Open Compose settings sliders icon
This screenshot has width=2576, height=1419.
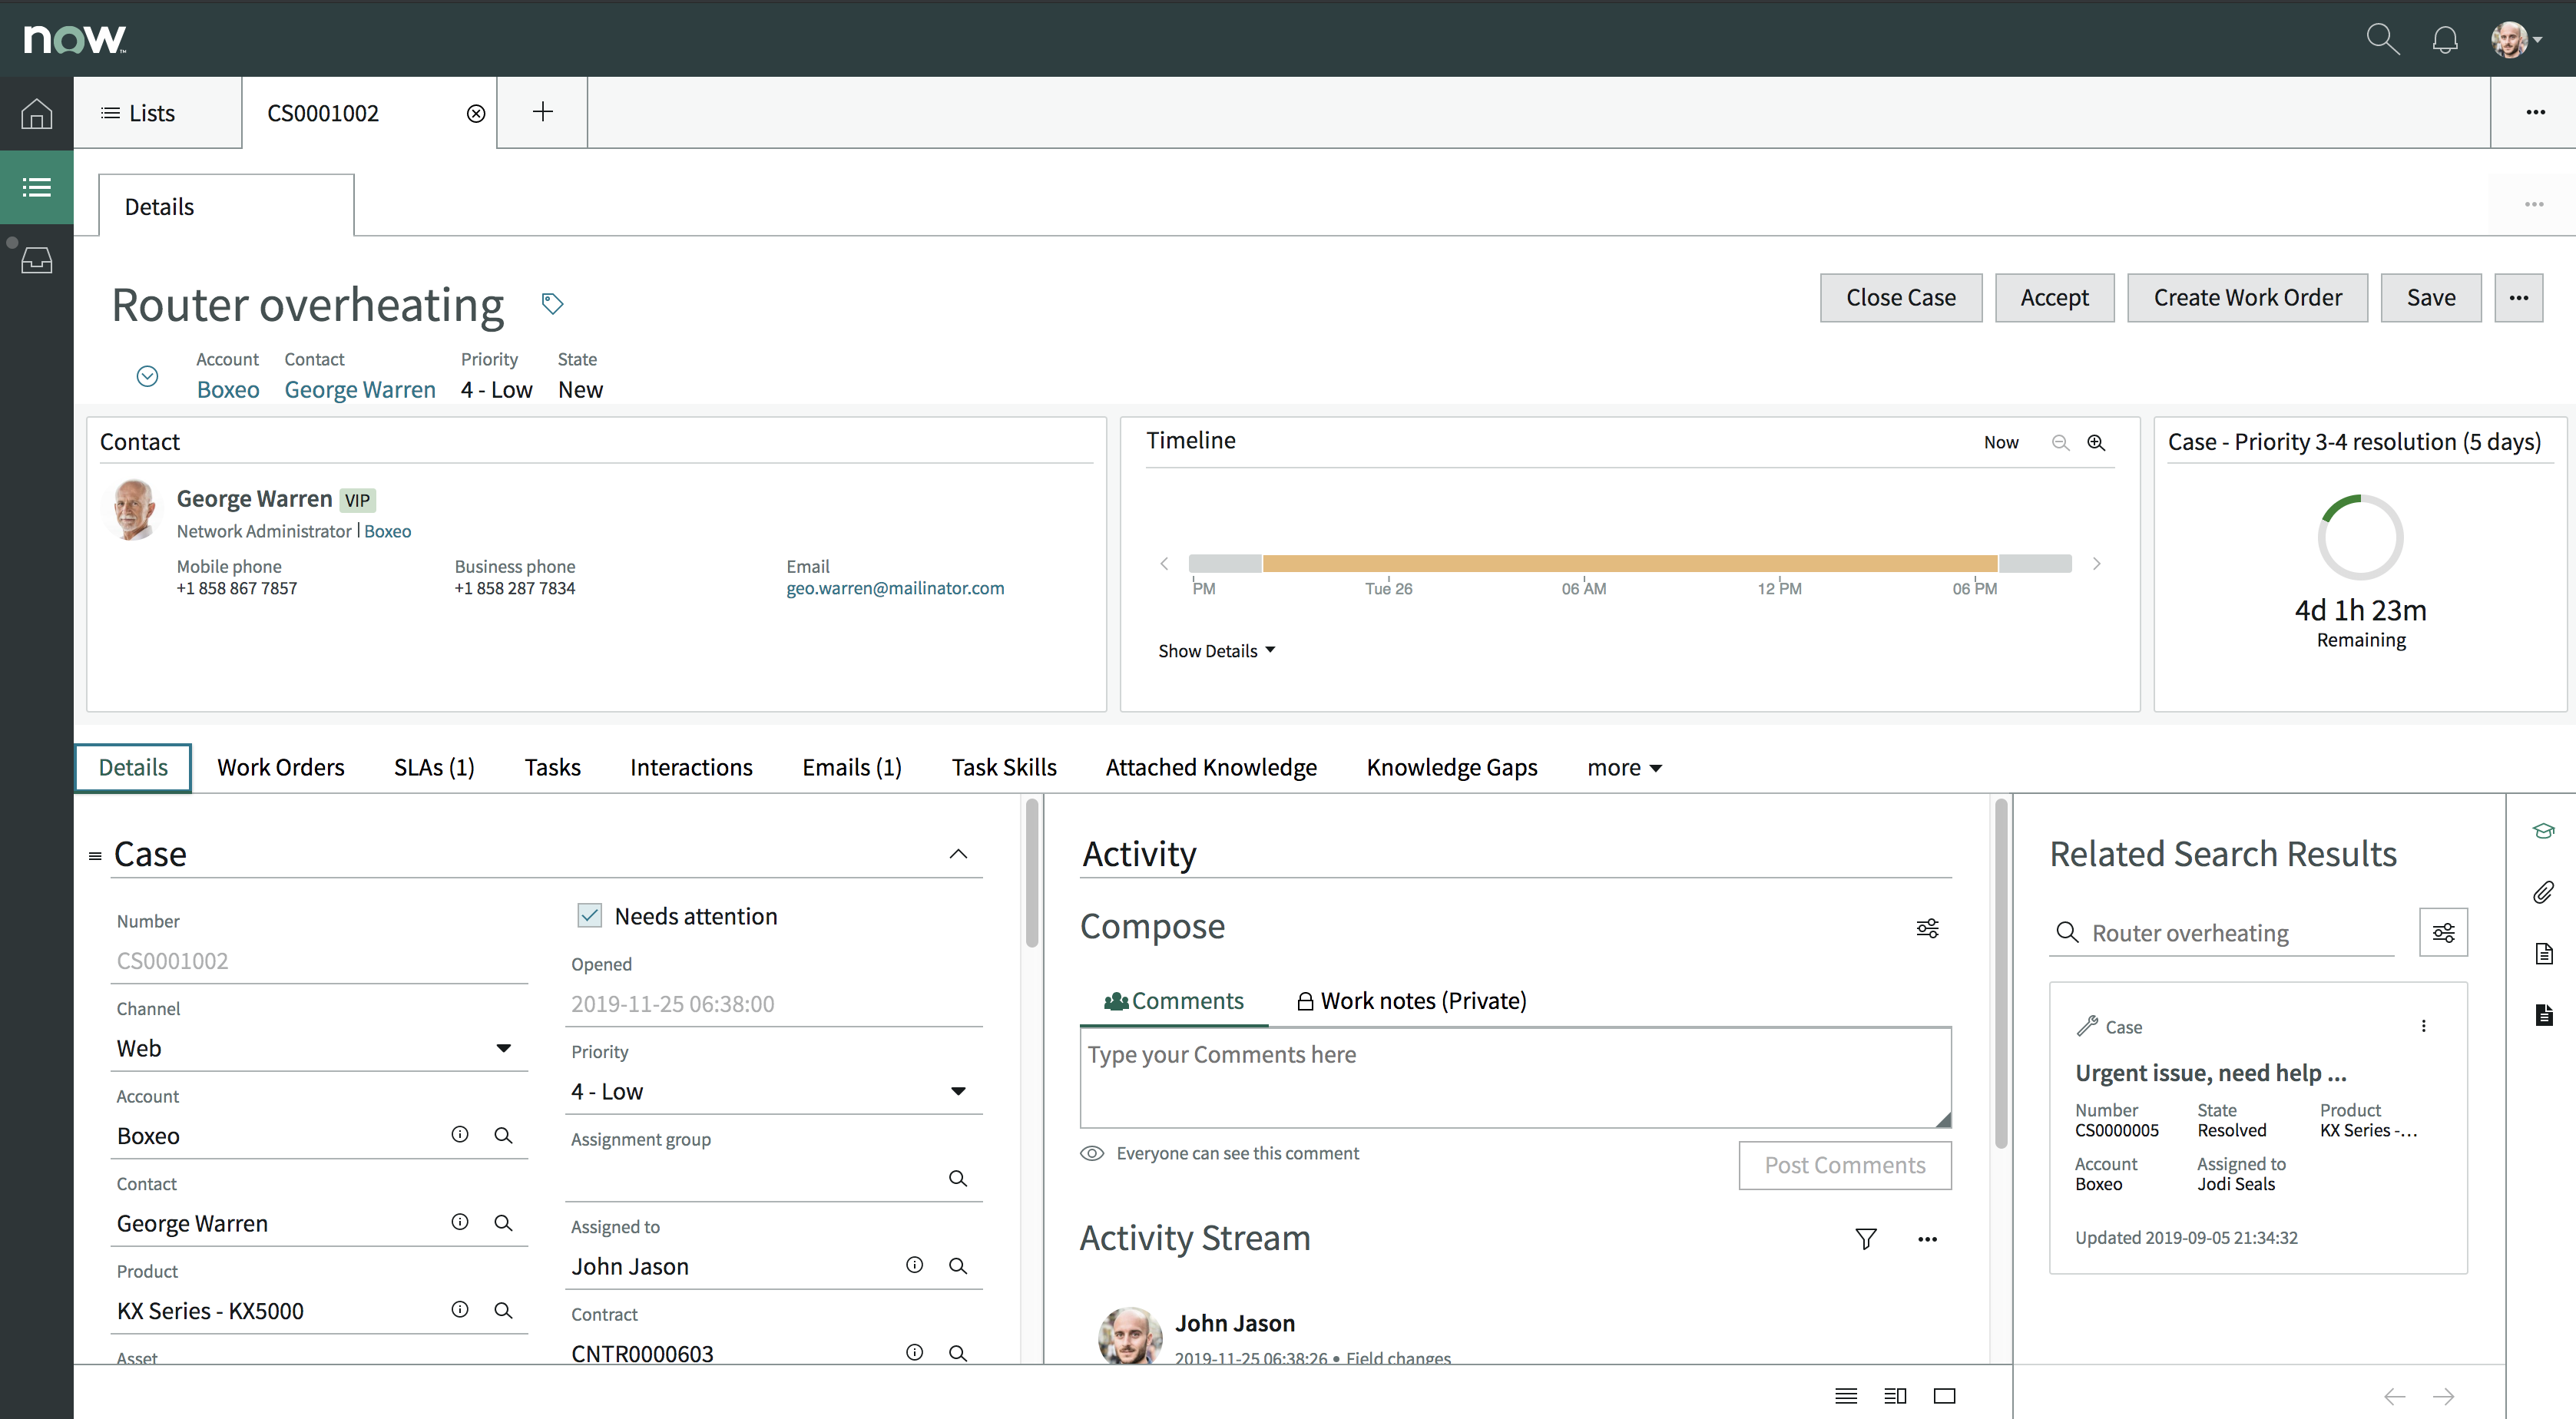(x=1927, y=928)
